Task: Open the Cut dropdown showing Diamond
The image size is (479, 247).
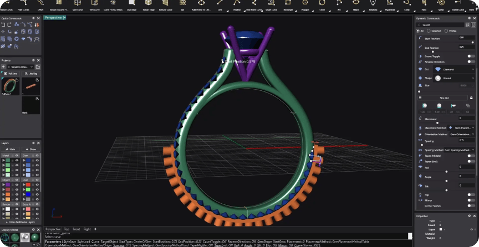Action: pyautogui.click(x=454, y=70)
